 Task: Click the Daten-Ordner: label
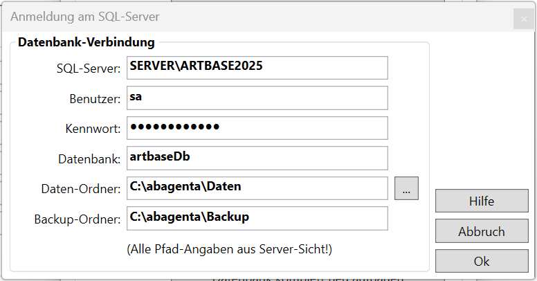pyautogui.click(x=81, y=189)
